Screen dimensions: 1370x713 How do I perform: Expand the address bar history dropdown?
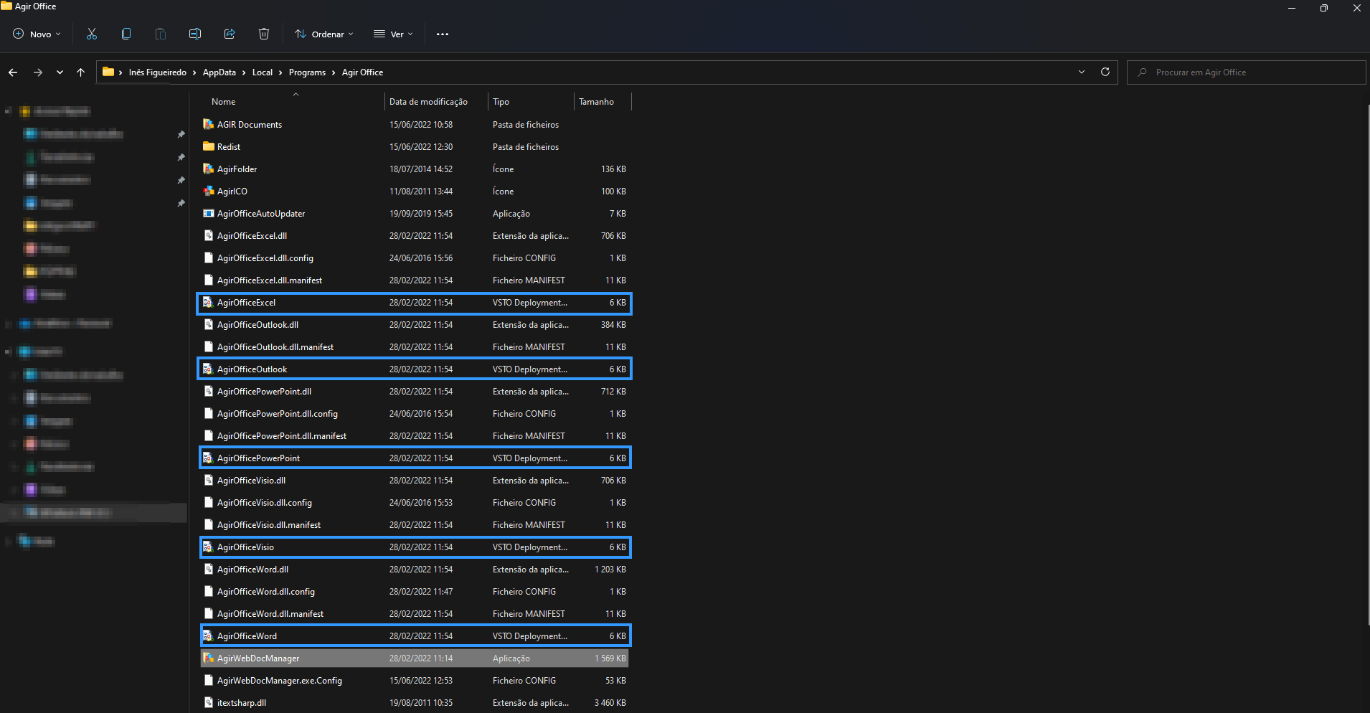1082,72
